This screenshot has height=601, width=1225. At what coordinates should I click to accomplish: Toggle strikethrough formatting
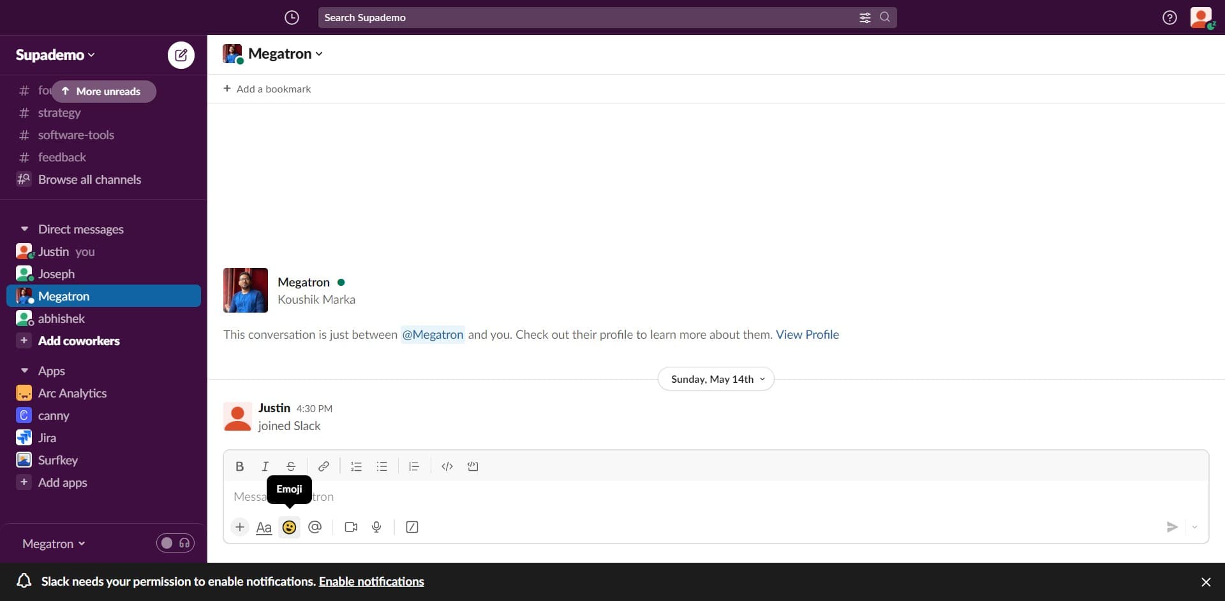(x=290, y=466)
